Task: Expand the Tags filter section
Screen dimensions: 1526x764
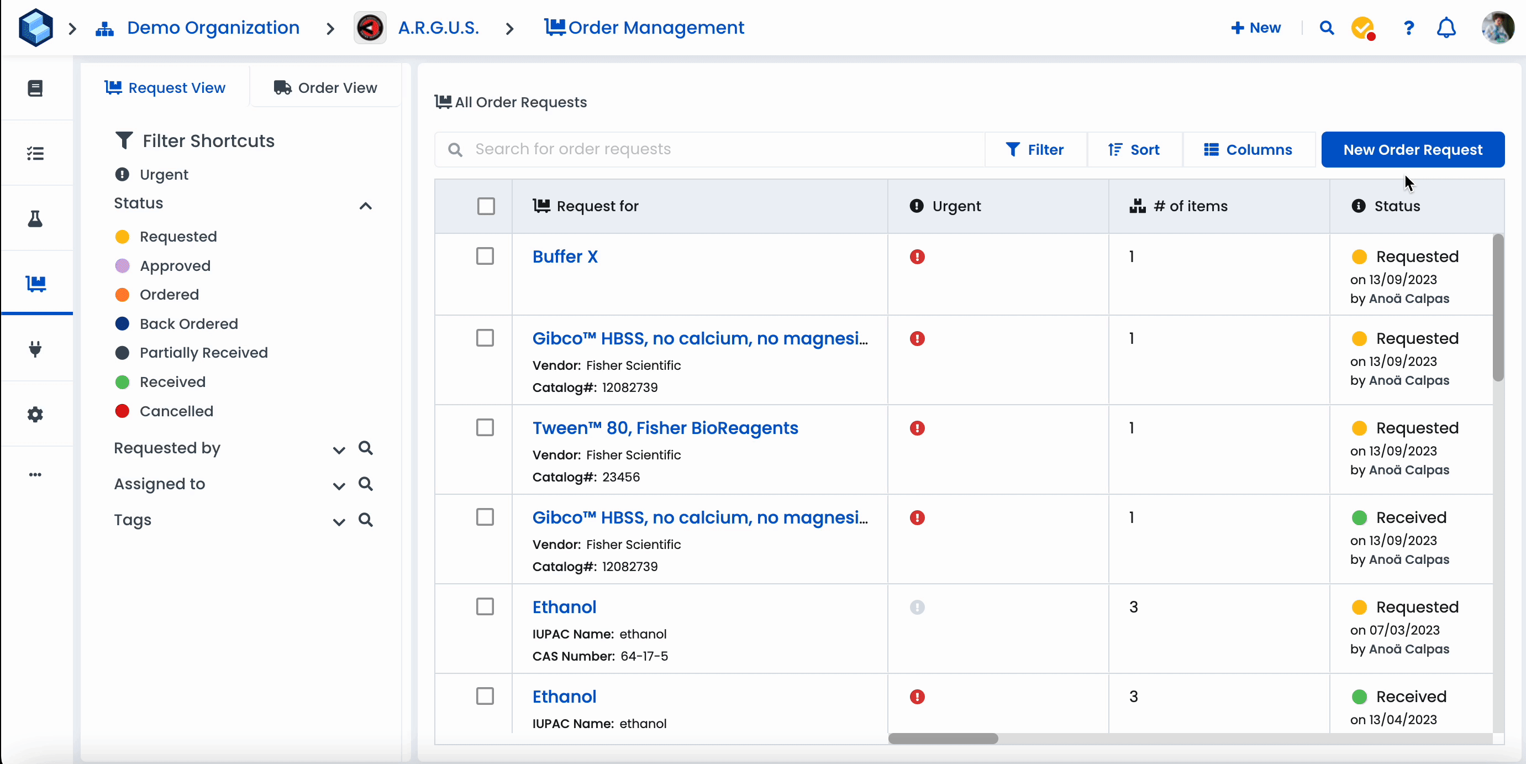Action: point(338,521)
